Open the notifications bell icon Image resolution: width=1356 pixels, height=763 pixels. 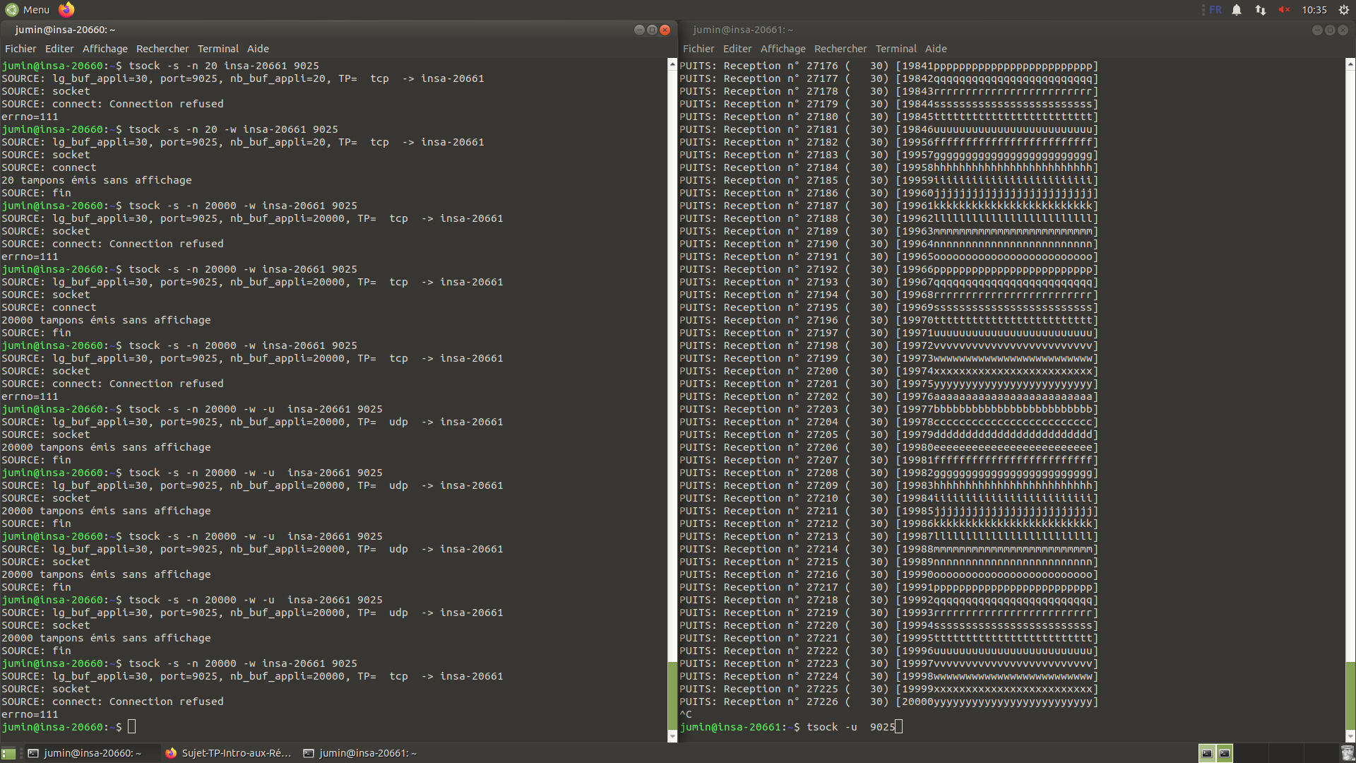click(1237, 10)
